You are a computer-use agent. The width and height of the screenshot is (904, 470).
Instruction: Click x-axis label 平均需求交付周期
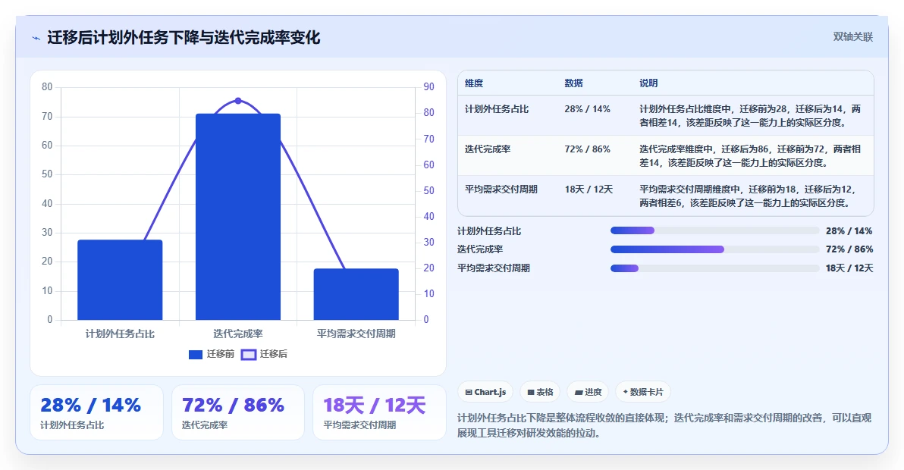pyautogui.click(x=356, y=334)
